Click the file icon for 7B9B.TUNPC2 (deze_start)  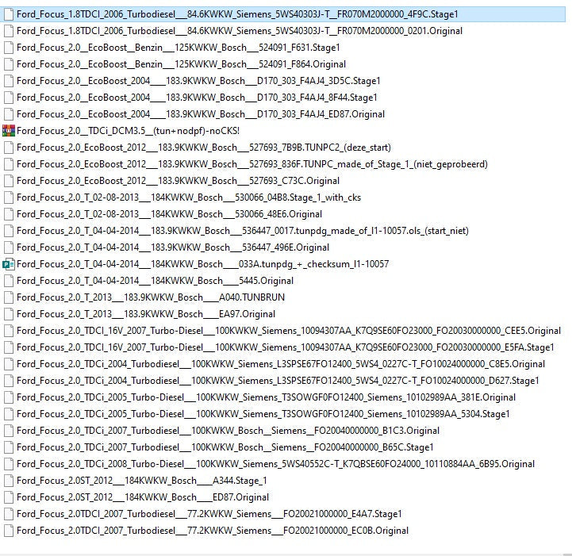click(x=9, y=148)
